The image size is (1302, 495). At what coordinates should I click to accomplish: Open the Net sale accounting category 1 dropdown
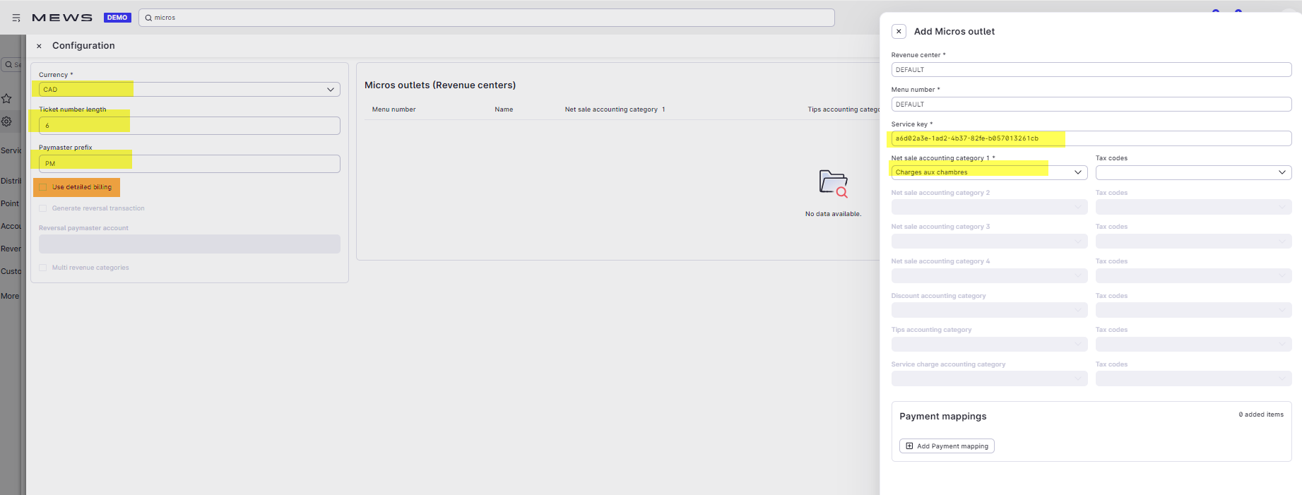click(988, 172)
